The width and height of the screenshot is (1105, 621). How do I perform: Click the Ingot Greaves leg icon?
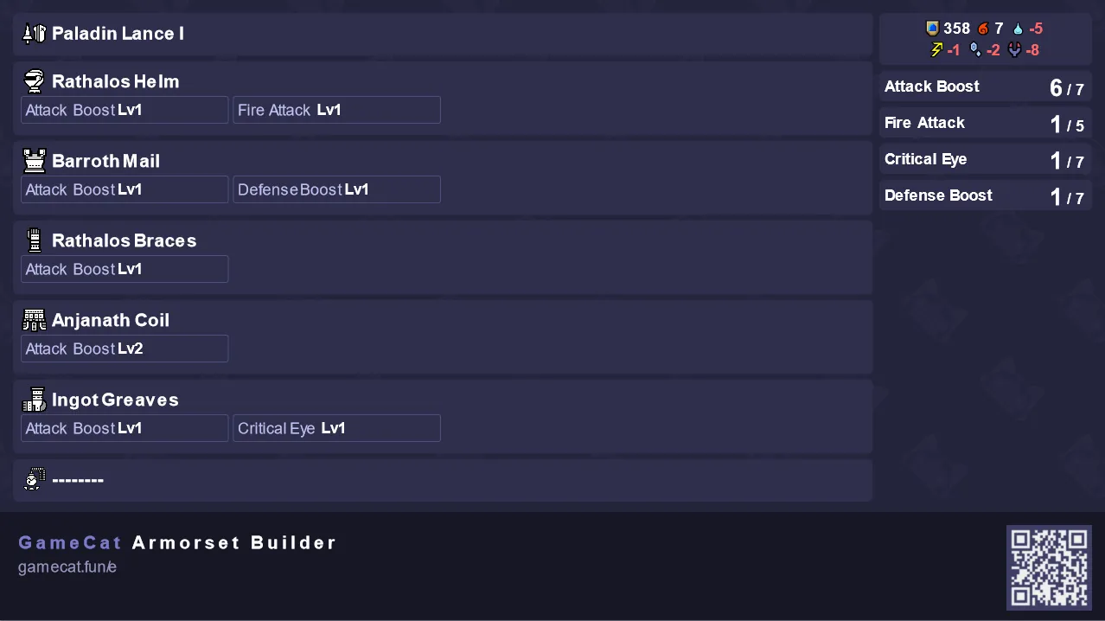pos(34,400)
